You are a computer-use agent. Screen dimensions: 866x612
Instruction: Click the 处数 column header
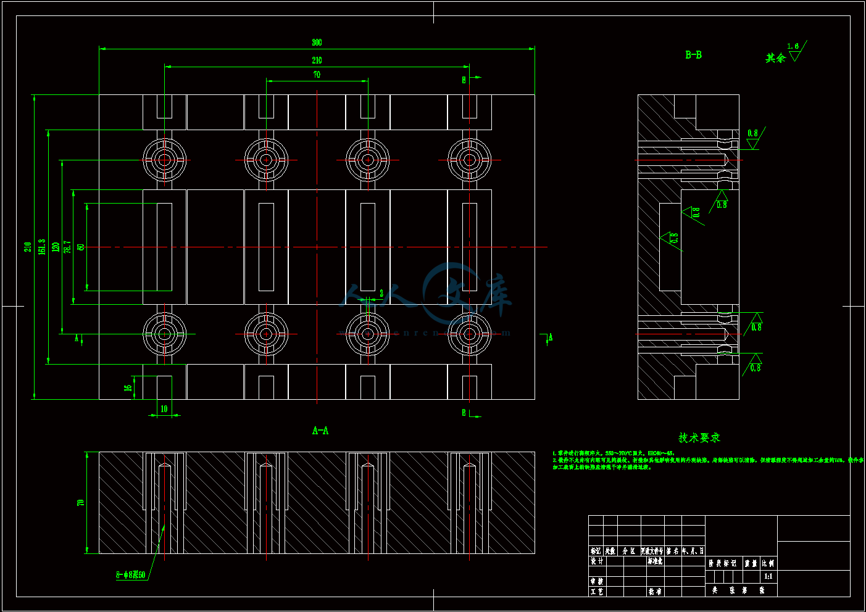(610, 551)
